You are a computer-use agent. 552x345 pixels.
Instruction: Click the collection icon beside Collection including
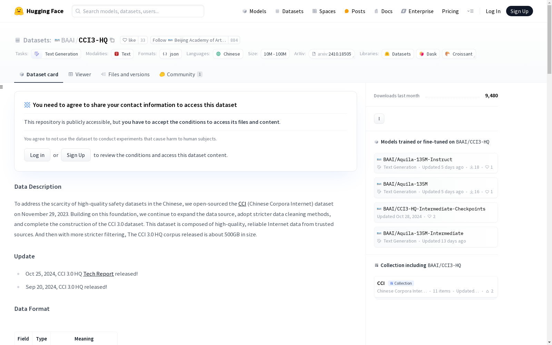click(x=376, y=265)
